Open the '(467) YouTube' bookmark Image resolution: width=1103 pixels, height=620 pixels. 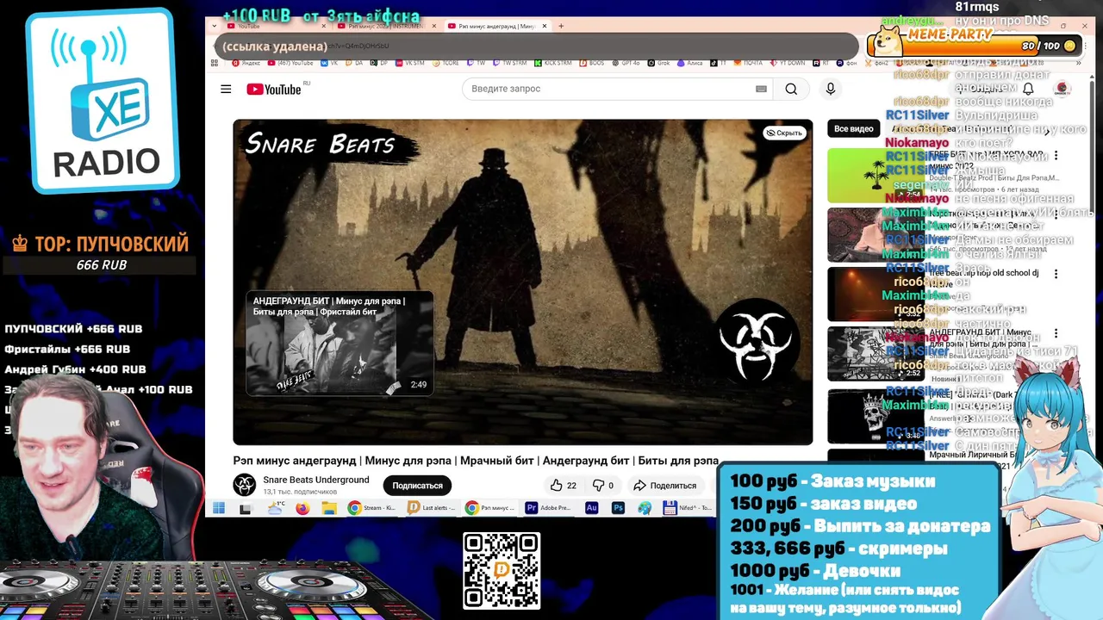coord(289,63)
